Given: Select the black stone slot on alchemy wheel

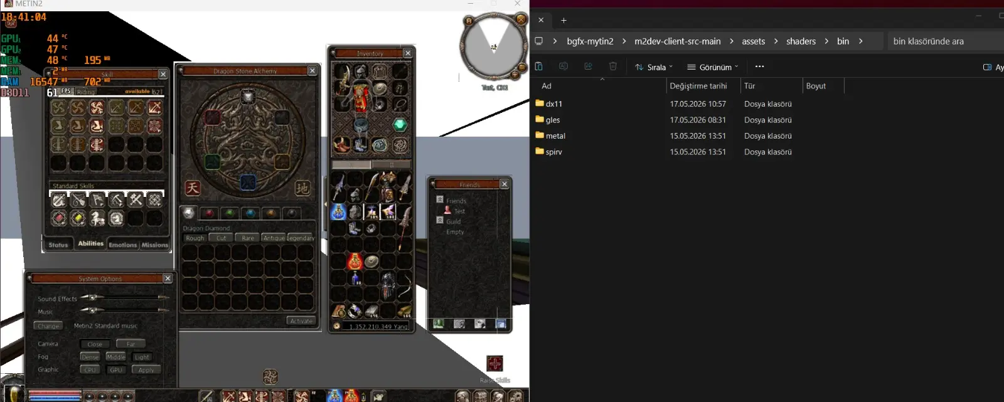Looking at the screenshot, I should (283, 117).
